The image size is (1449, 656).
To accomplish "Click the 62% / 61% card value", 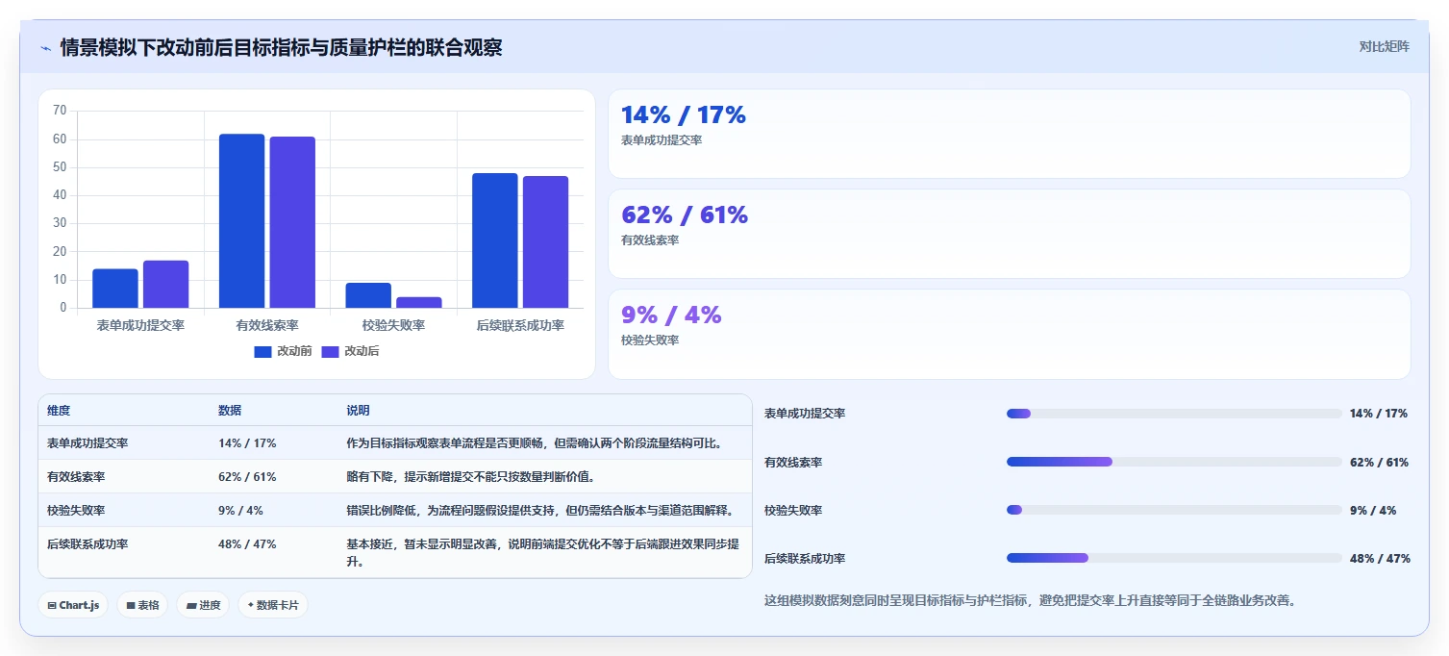I will (685, 215).
